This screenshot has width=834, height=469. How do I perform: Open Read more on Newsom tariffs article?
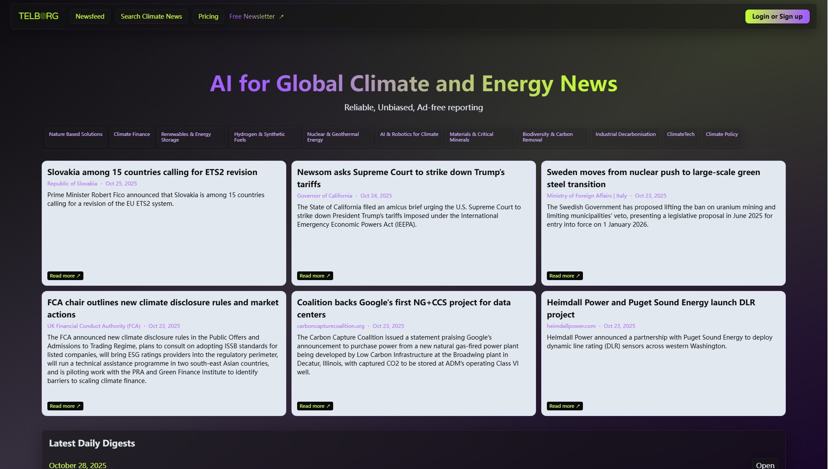tap(315, 276)
